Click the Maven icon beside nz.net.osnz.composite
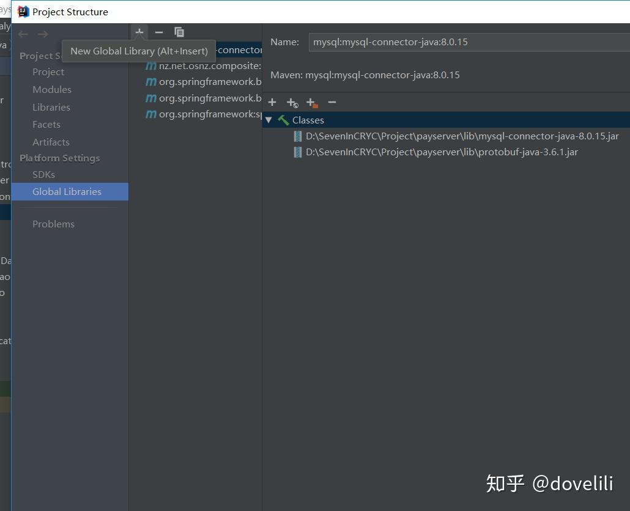This screenshot has height=511, width=630. pyautogui.click(x=150, y=65)
